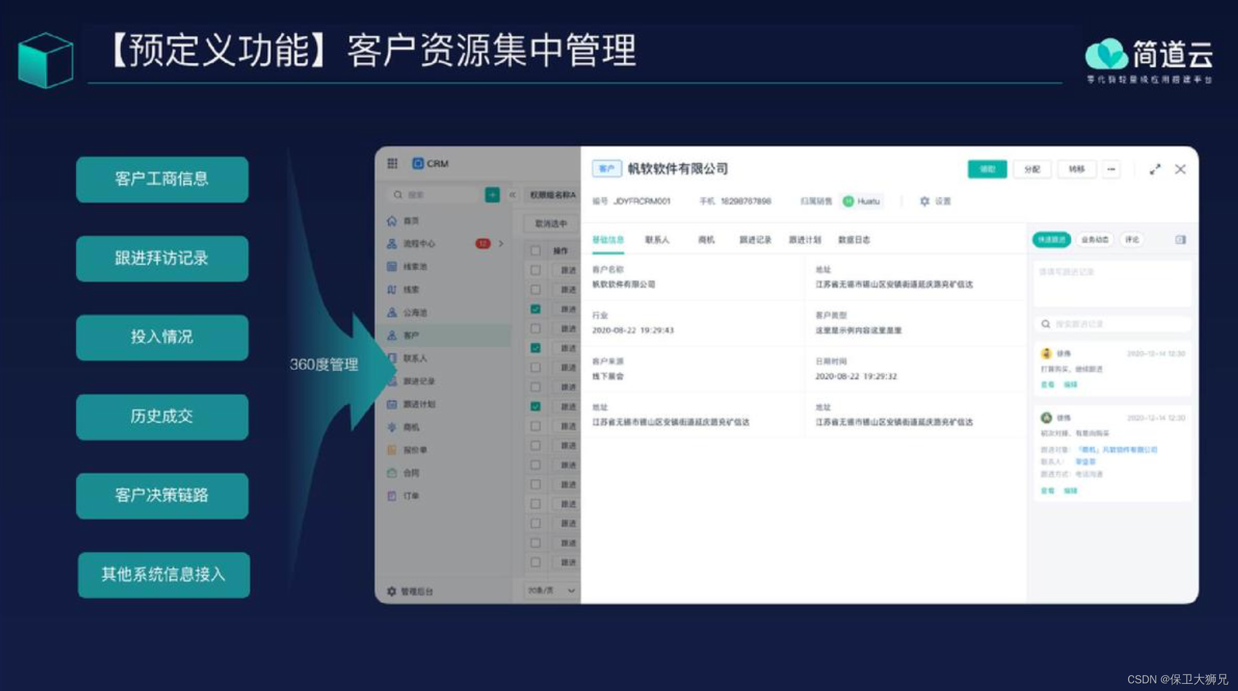Open 合同 contracts in the sidebar
This screenshot has width=1238, height=691.
pyautogui.click(x=411, y=473)
